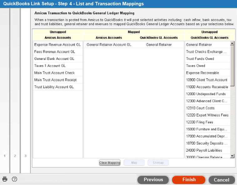Go back with Previous button
This screenshot has width=237, height=185.
tap(153, 180)
